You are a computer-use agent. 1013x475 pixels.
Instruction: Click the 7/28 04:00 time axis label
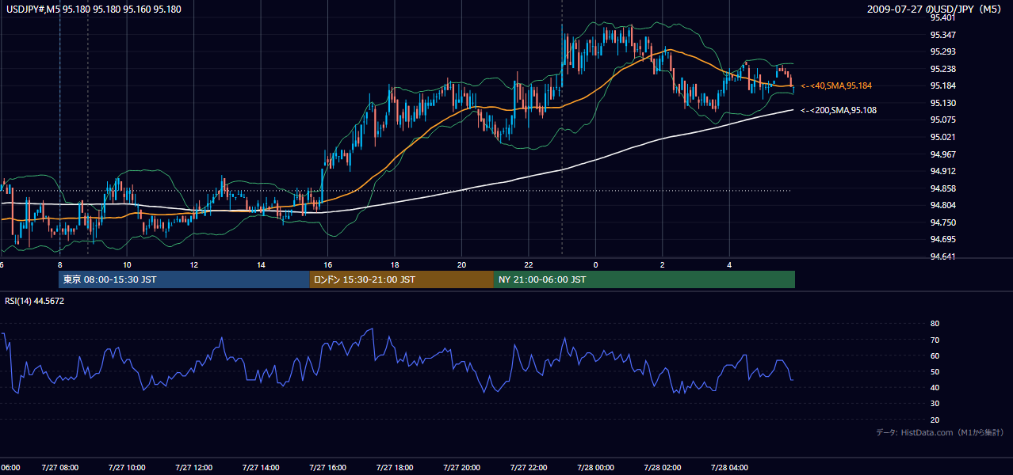[729, 468]
